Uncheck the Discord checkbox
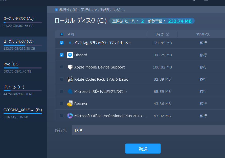Viewport: 225px width, 158px height. pos(62,55)
